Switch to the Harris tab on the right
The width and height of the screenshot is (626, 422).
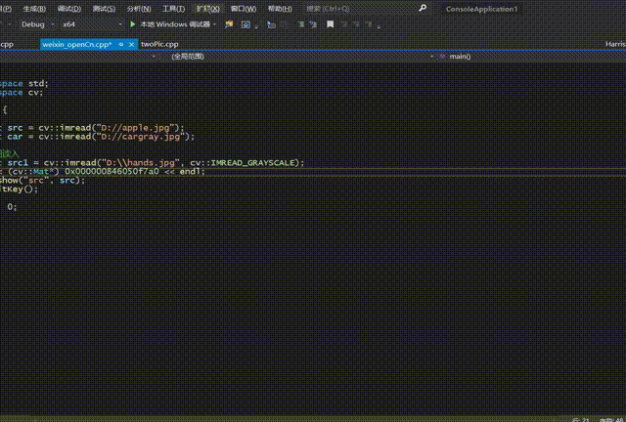pos(614,44)
